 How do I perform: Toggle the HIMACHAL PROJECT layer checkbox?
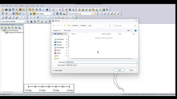[6, 32]
